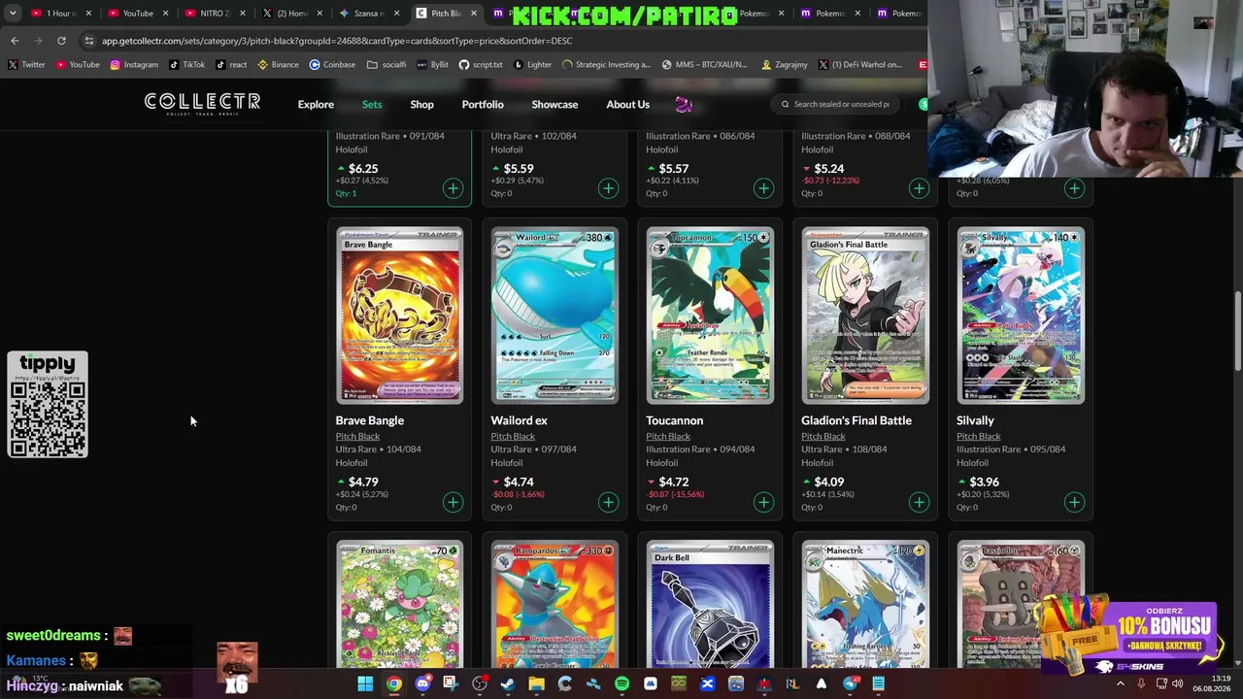Click the Collectr logo
This screenshot has width=1243, height=699.
pos(202,103)
